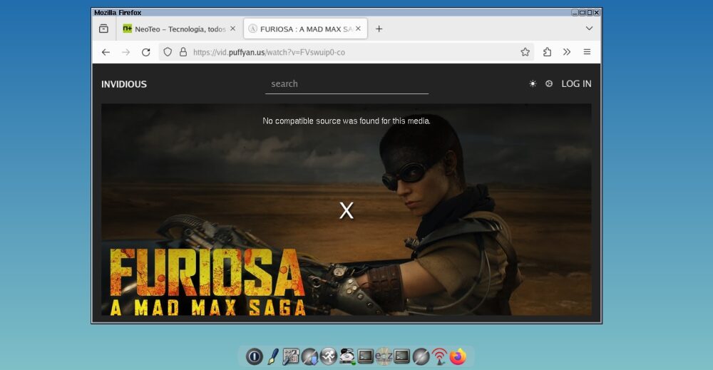Launch the eoz disc dock icon
Image resolution: width=713 pixels, height=370 pixels.
point(384,356)
